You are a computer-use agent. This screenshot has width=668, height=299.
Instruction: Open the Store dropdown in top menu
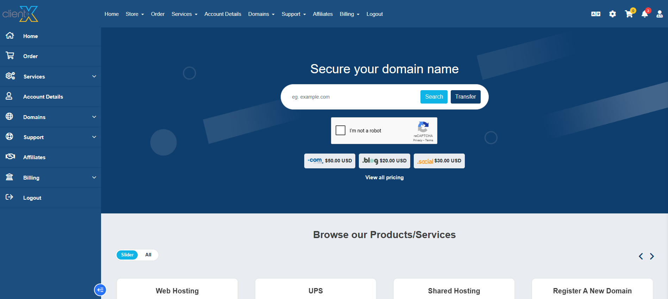pyautogui.click(x=135, y=14)
